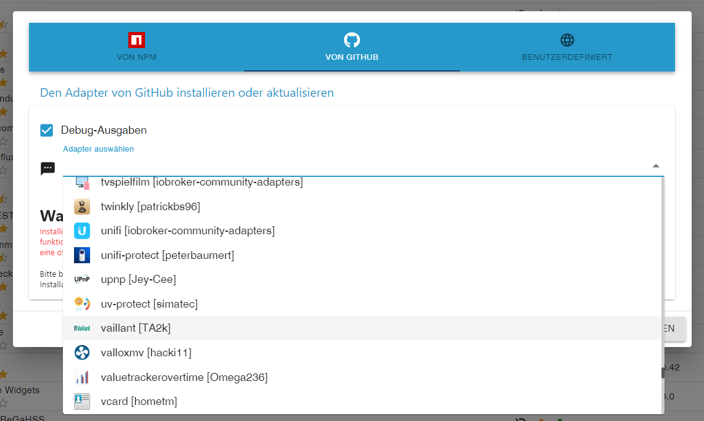Click the UPnP logo icon
This screenshot has width=704, height=421.
tap(82, 279)
